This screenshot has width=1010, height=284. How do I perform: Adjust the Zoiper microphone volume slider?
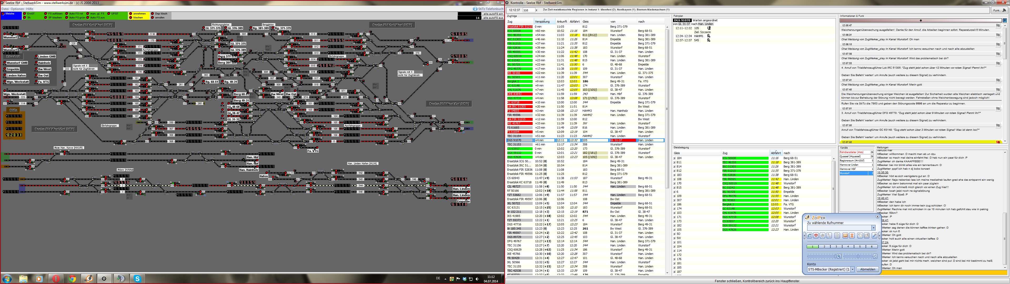[835, 257]
